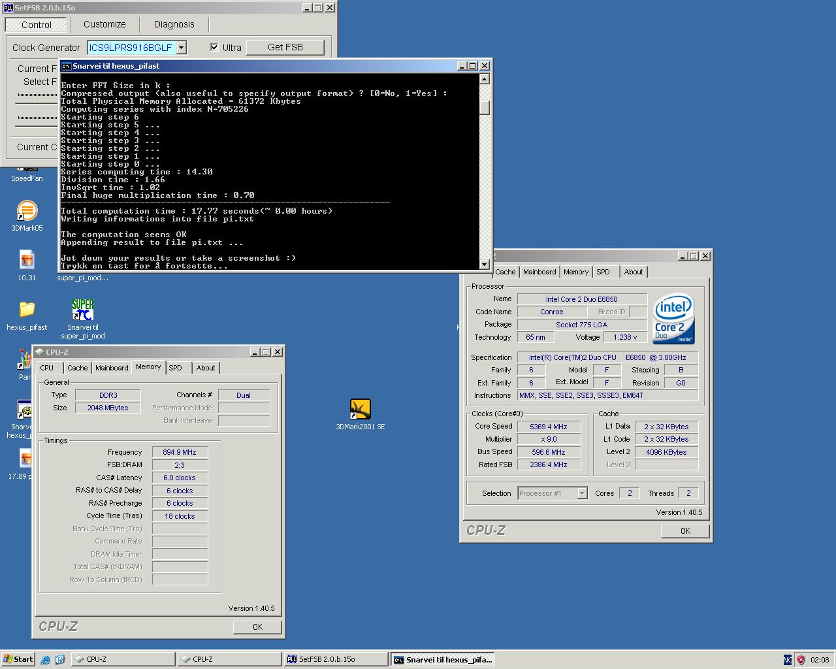Switch to SetFSB taskbar button

tap(336, 660)
